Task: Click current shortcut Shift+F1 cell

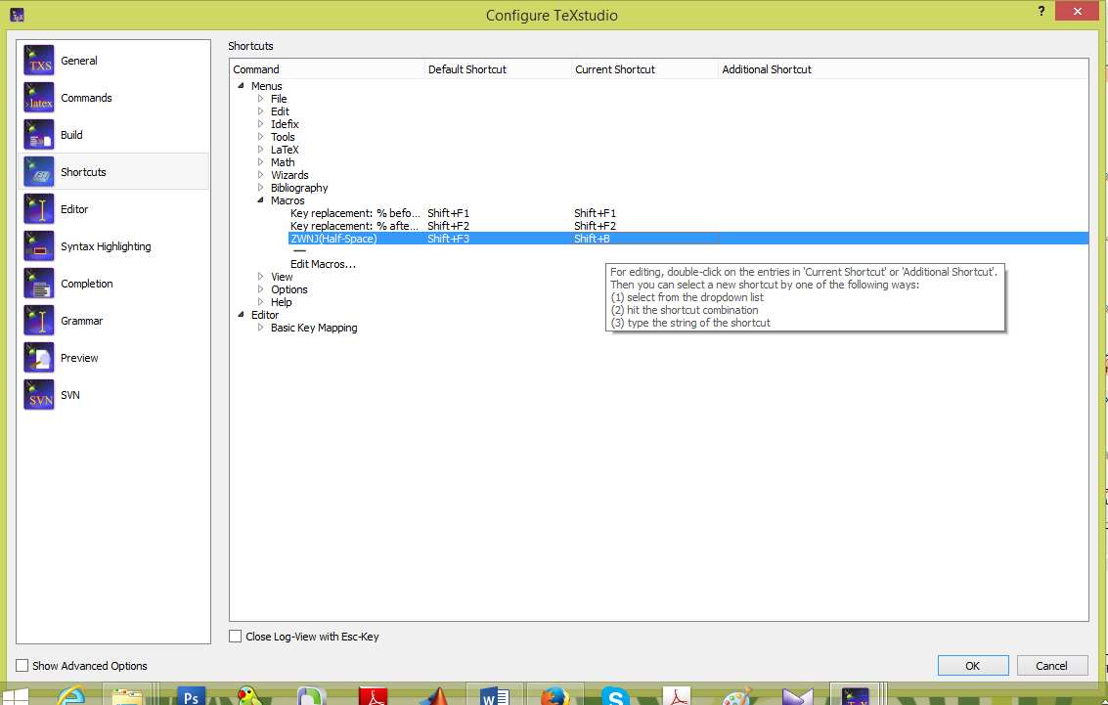Action: coord(595,213)
